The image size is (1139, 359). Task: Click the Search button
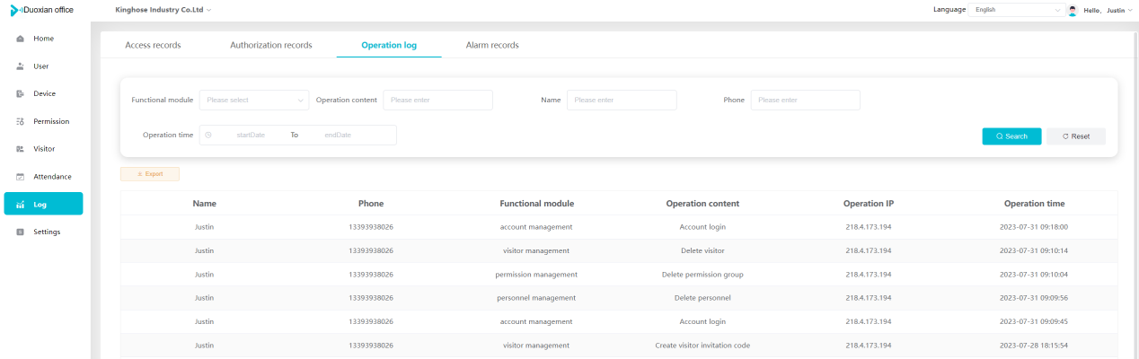pos(1011,136)
